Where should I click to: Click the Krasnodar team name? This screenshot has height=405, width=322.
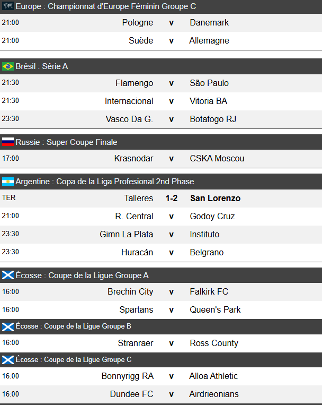point(133,159)
